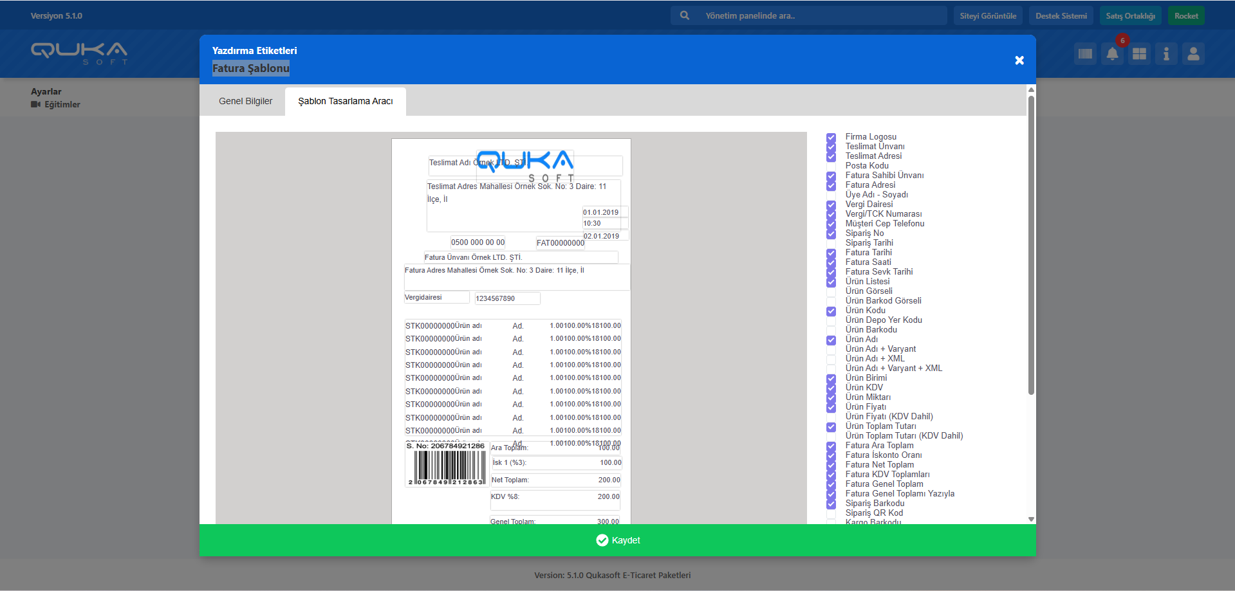This screenshot has width=1235, height=591.
Task: Uncheck the Firma Logosu checkbox
Action: tap(831, 137)
